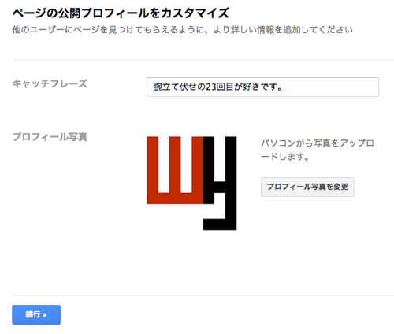Select the red and black profile photo thumbnail
Image resolution: width=394 pixels, height=334 pixels.
191,184
